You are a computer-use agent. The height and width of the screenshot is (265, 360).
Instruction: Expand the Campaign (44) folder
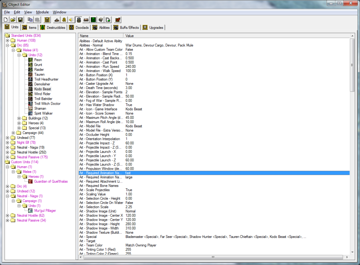click(x=13, y=133)
